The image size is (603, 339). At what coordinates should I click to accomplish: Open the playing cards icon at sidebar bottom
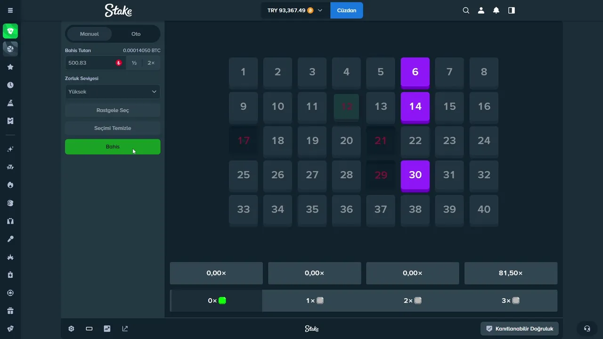tap(10, 329)
